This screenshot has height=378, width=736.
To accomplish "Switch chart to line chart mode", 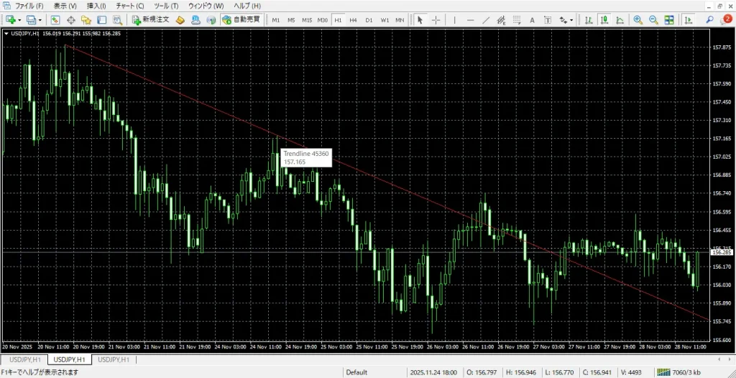I will (x=619, y=20).
